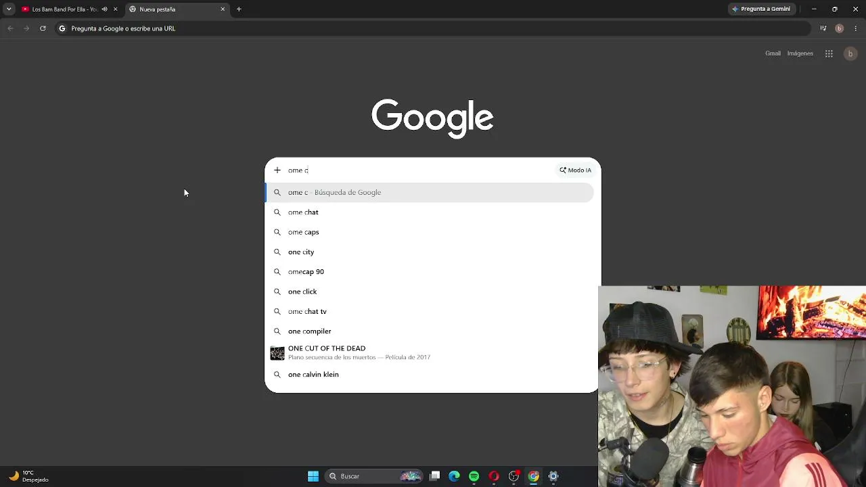This screenshot has height=487, width=866.
Task: Open a new tab with plus button
Action: click(239, 9)
